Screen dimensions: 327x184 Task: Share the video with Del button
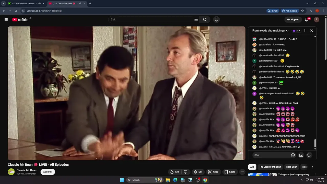(198, 172)
